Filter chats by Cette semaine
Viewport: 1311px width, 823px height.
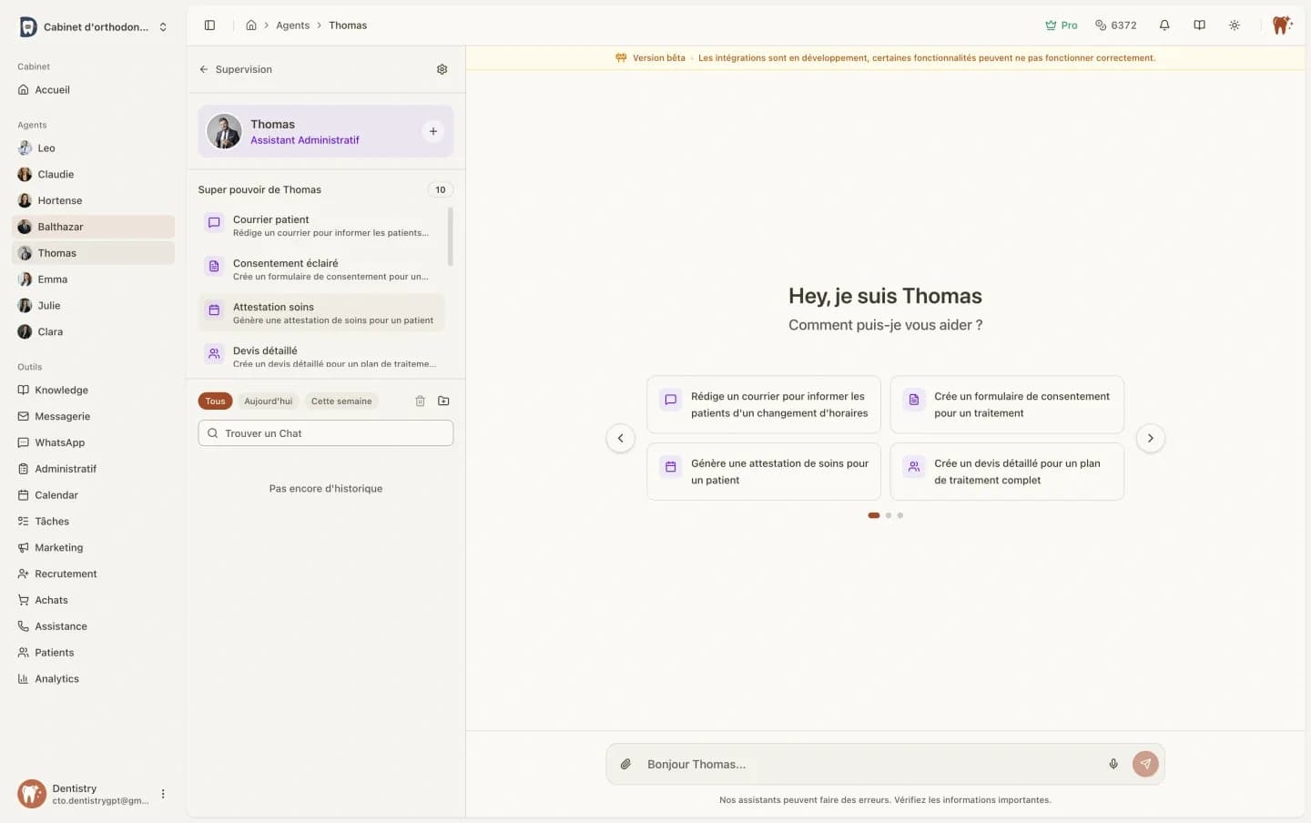[341, 401]
